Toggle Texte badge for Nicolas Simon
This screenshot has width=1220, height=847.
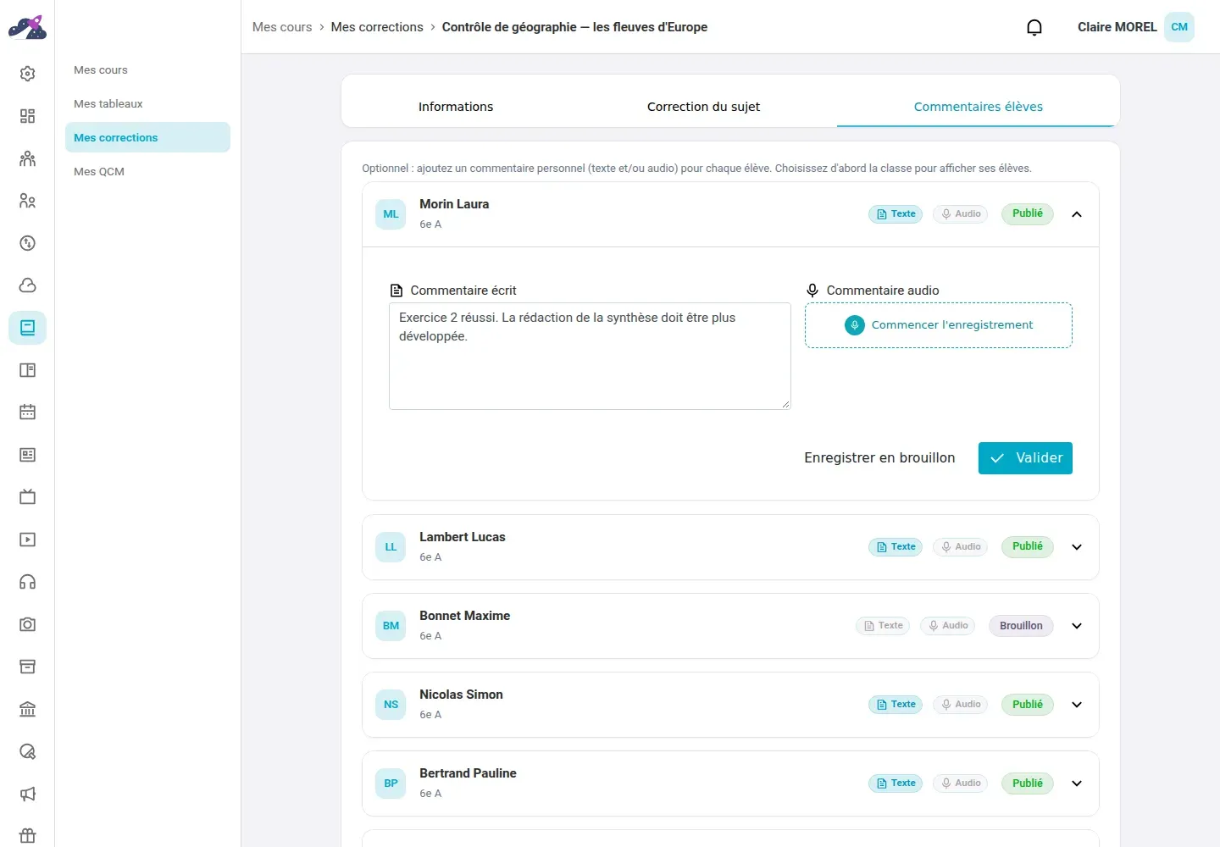[x=896, y=705]
